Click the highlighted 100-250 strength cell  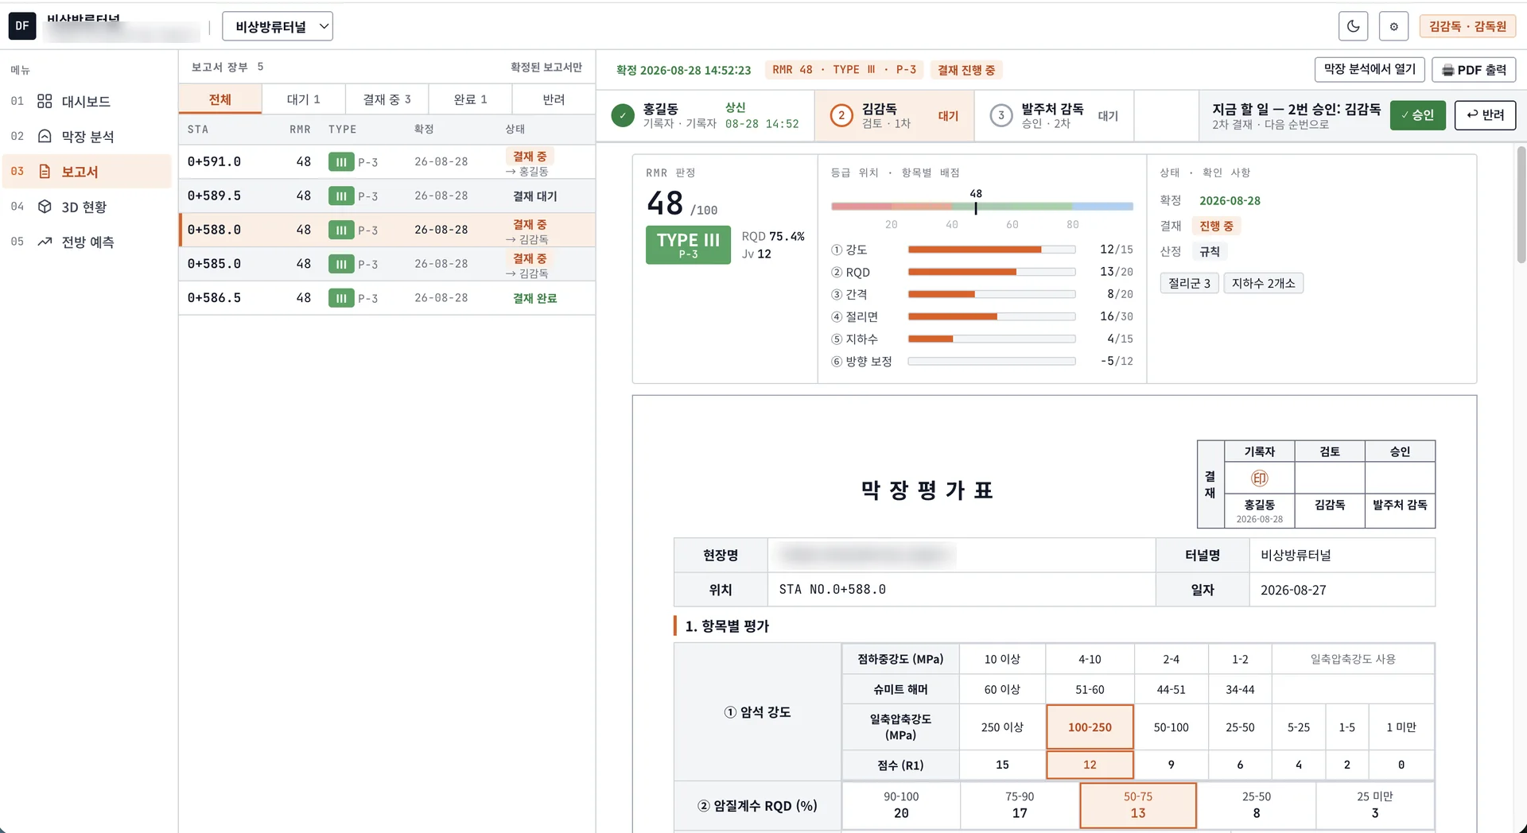[1090, 726]
